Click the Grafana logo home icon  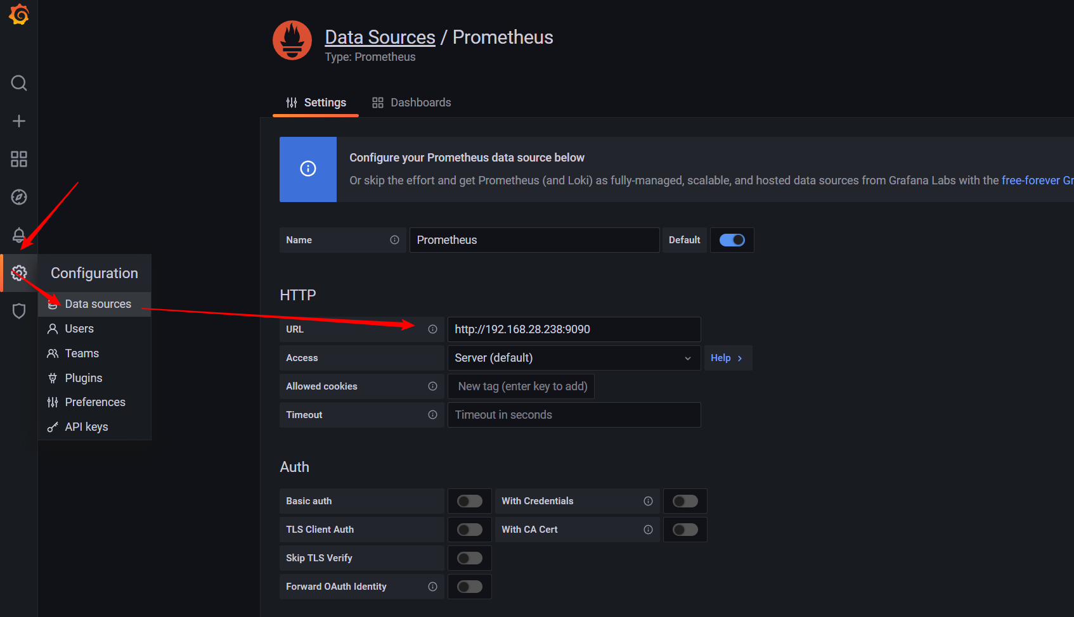(19, 14)
